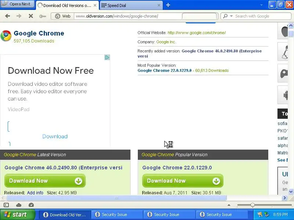Screen dimensions: 294x220
Task: Click the Linux platform icon in sidebar
Action: coord(283,52)
